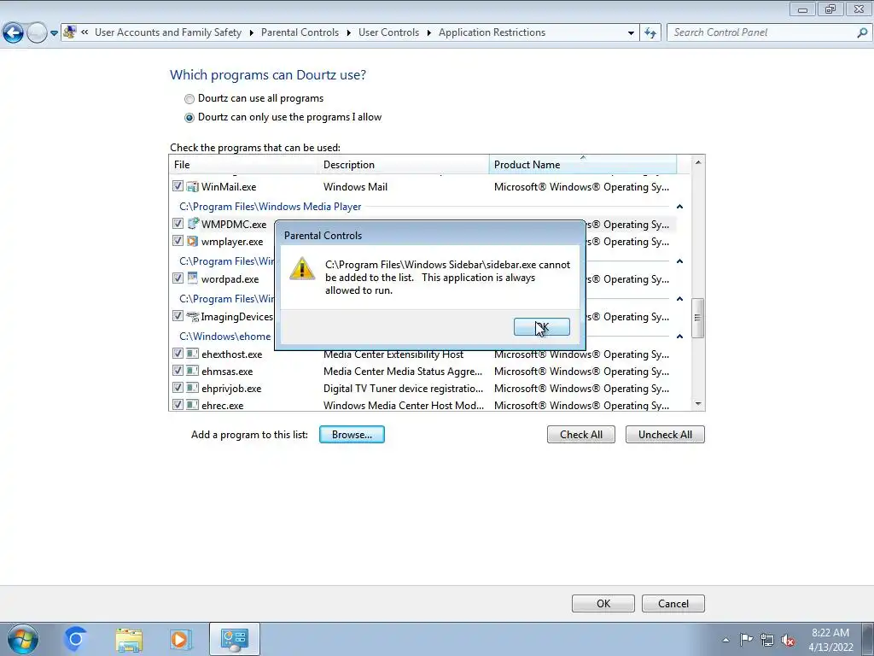Viewport: 874px width, 656px height.
Task: Click the wordpad.exe file icon
Action: (x=192, y=278)
